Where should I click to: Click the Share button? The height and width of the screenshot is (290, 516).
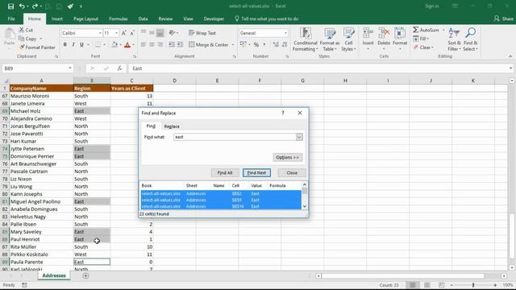pyautogui.click(x=504, y=19)
